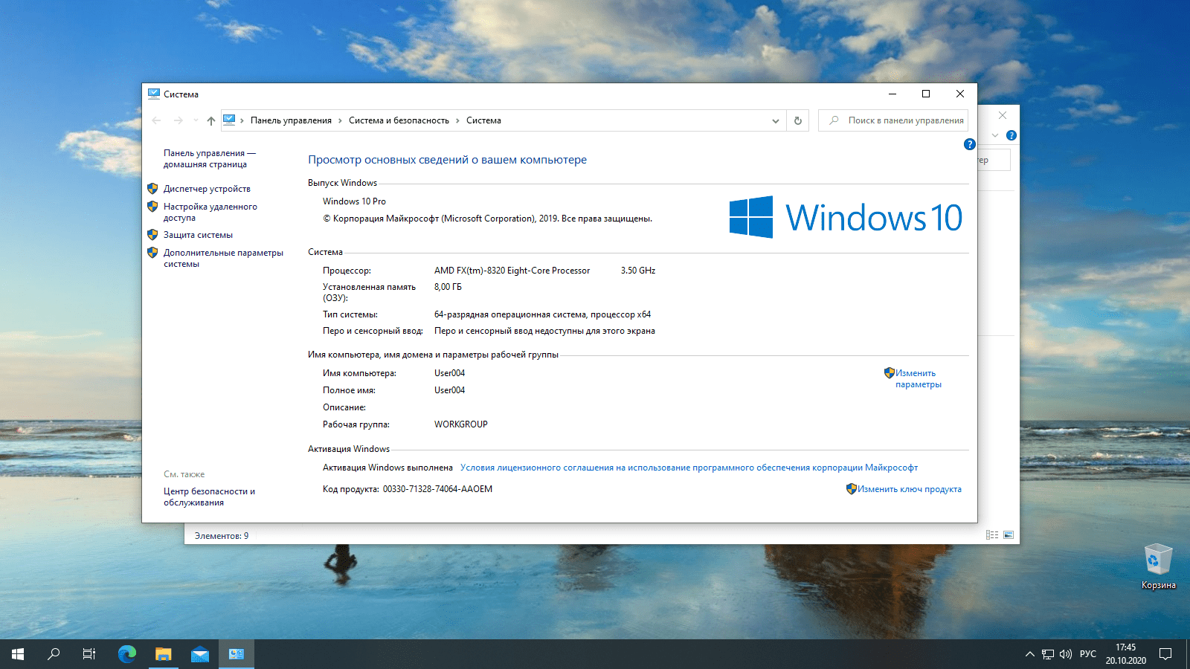Click the 'Windows 10 Pro' edition text
1190x669 pixels.
tap(354, 201)
